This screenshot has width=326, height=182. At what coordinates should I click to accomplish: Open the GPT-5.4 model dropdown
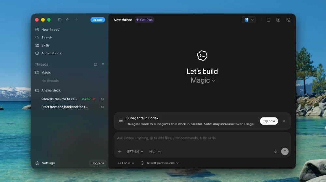(x=135, y=152)
